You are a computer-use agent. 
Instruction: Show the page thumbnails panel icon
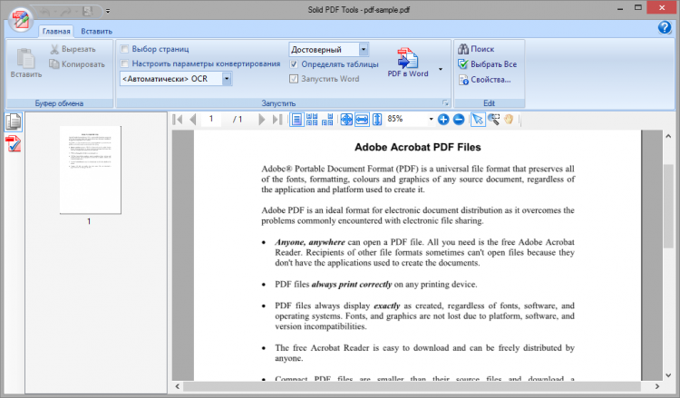14,121
